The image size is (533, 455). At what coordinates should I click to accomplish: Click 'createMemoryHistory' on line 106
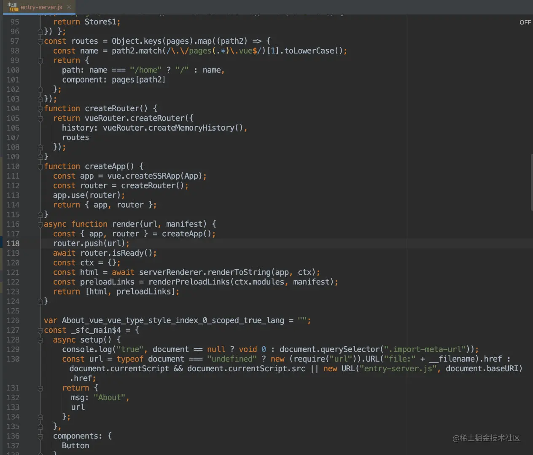[191, 128]
